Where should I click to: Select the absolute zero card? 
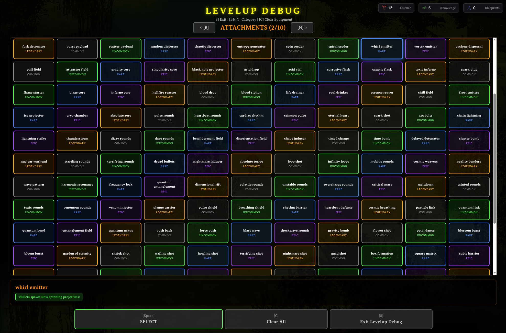(x=121, y=118)
